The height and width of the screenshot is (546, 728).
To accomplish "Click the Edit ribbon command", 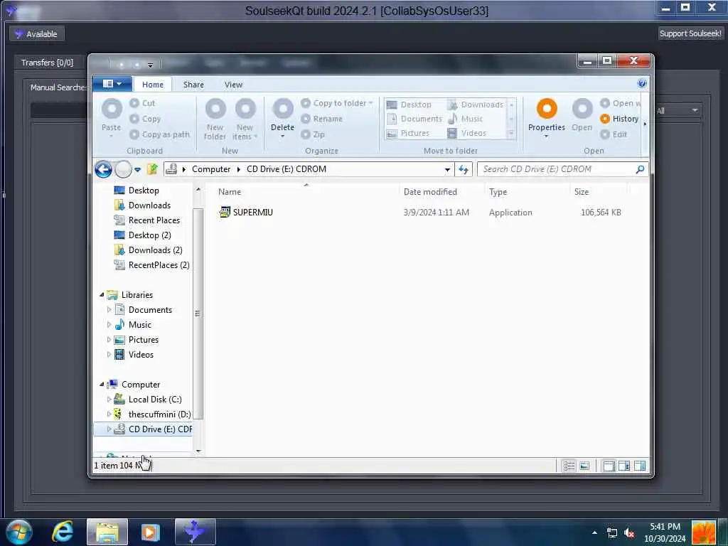I will (614, 134).
